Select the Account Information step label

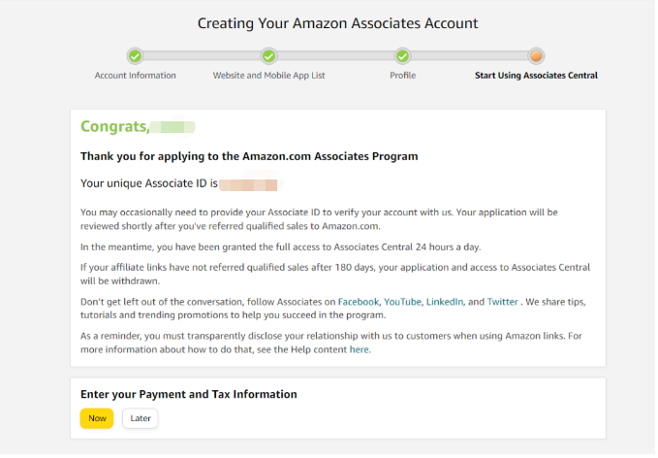(x=136, y=76)
